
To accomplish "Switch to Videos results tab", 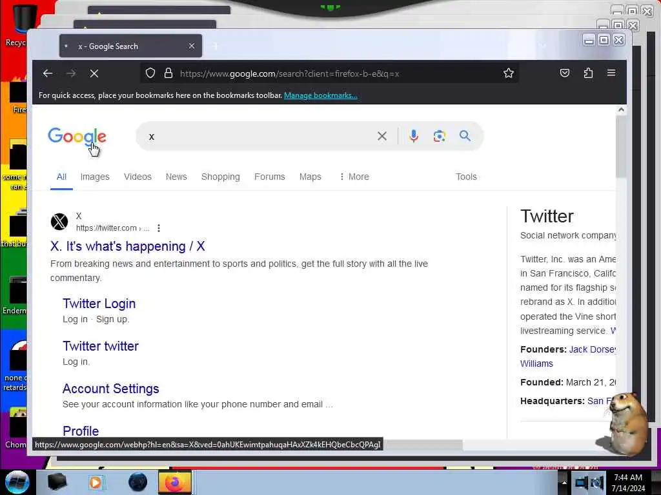I will 137,177.
